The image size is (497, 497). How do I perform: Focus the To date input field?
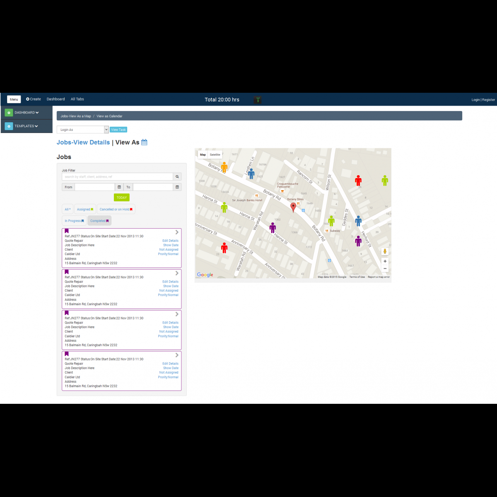click(153, 187)
